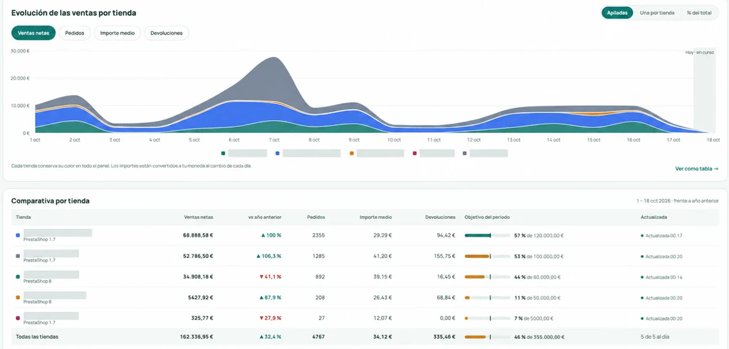Select the Ventas netas metric tab
This screenshot has width=729, height=349.
click(x=33, y=33)
